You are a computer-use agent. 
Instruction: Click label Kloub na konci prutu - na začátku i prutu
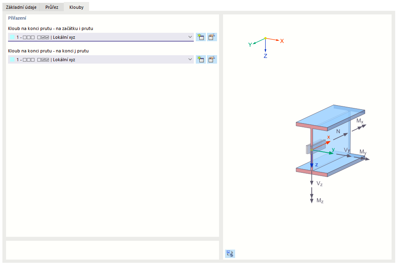point(51,28)
